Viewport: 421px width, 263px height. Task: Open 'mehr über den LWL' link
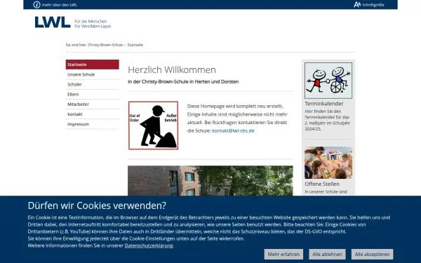click(x=60, y=5)
